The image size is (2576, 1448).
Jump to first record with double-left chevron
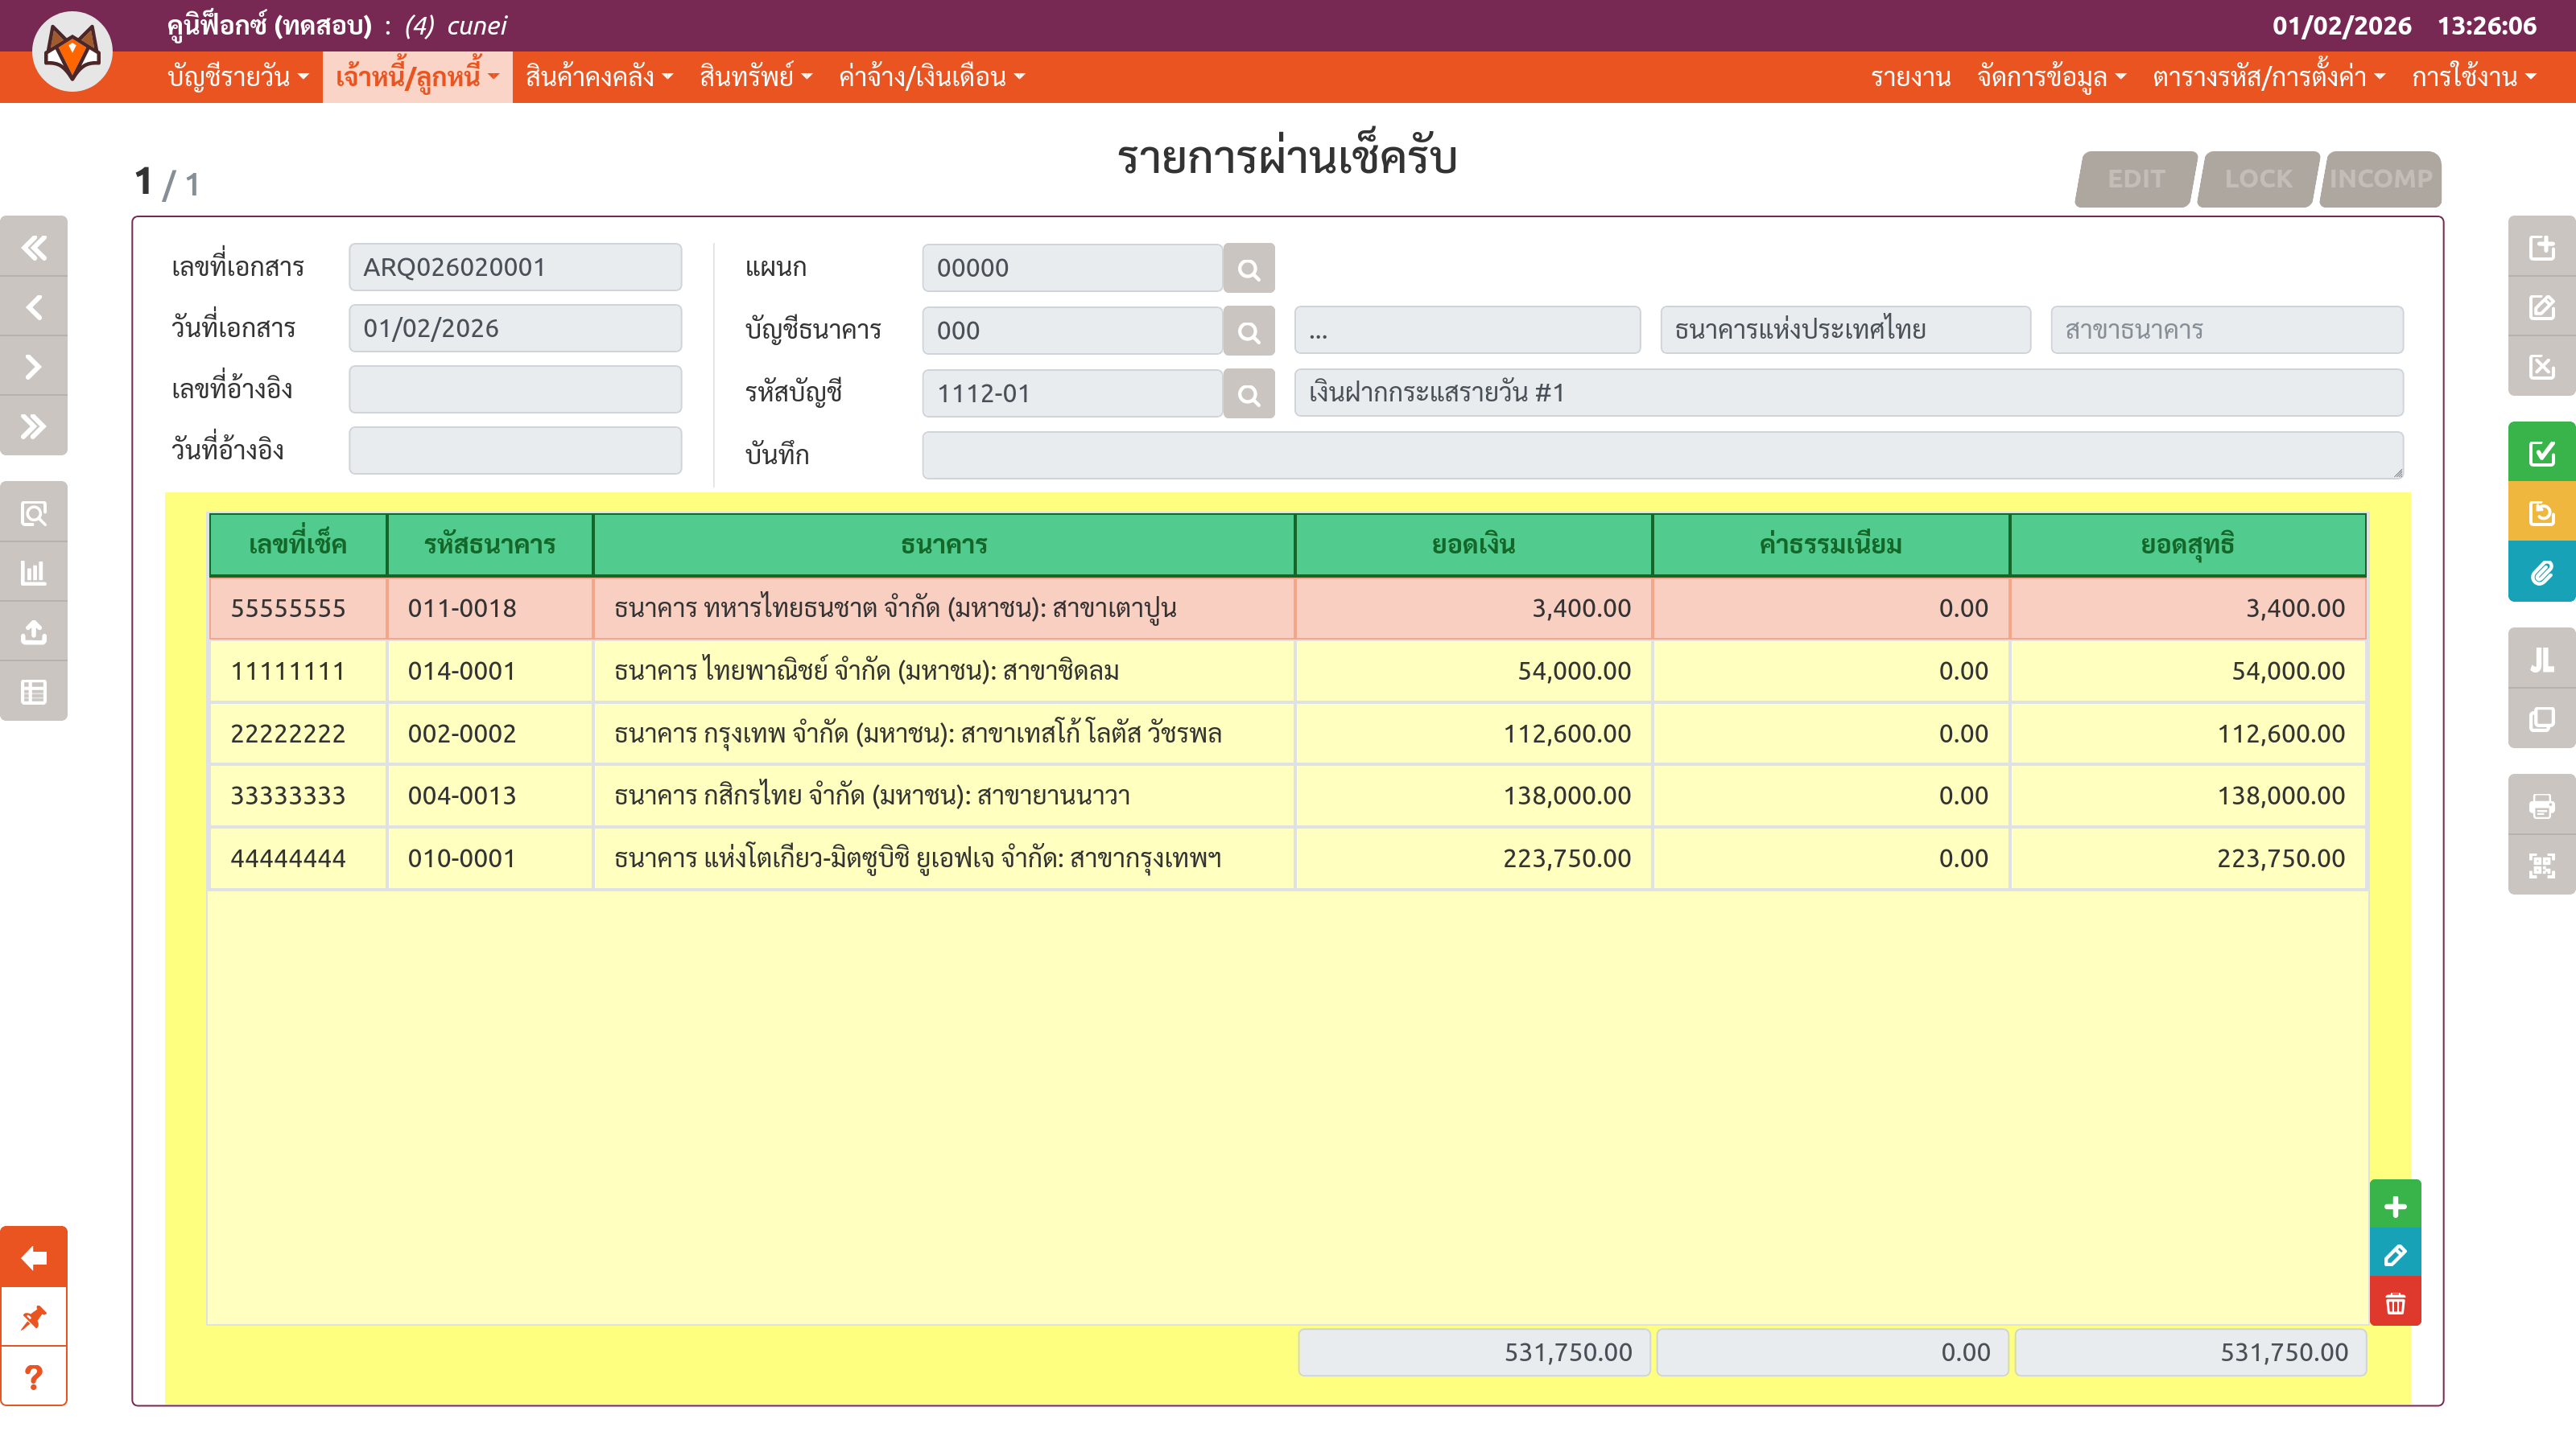click(34, 247)
